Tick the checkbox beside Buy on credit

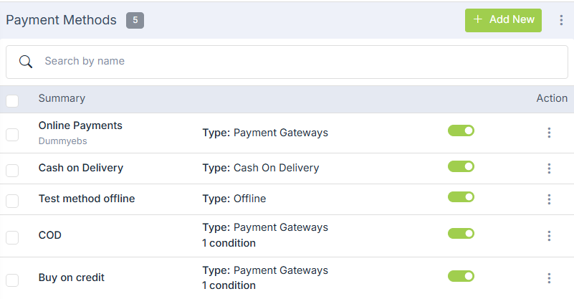(12, 280)
